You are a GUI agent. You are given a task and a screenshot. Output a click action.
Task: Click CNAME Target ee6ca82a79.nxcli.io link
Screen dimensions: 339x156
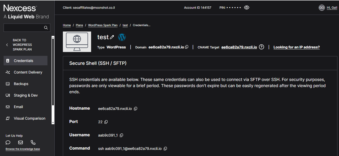(239, 47)
